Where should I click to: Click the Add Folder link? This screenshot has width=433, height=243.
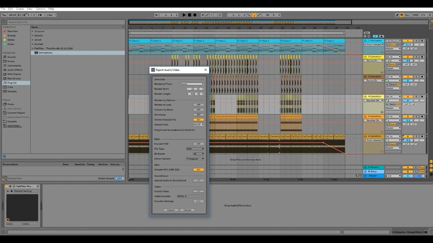[x=15, y=126]
